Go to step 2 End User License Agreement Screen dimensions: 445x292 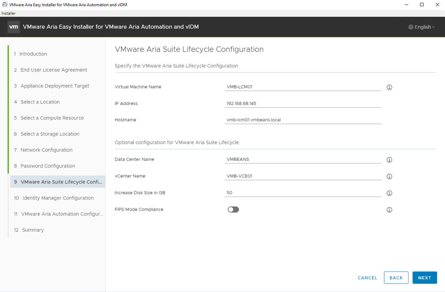[x=50, y=70]
